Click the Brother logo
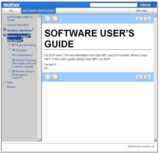This screenshot has height=153, width=159. coord(11,5)
